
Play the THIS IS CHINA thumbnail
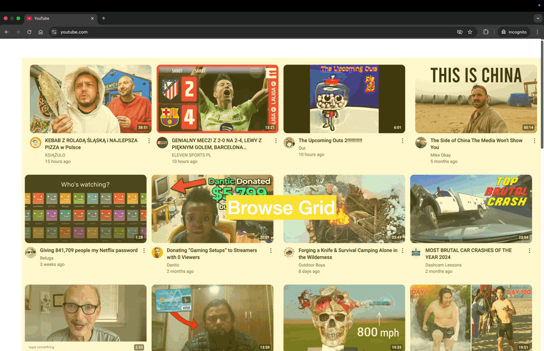tap(476, 99)
